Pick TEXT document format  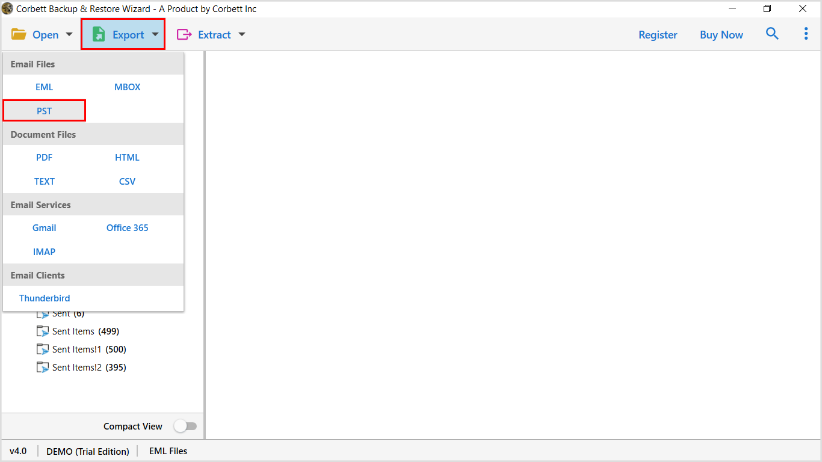coord(45,181)
